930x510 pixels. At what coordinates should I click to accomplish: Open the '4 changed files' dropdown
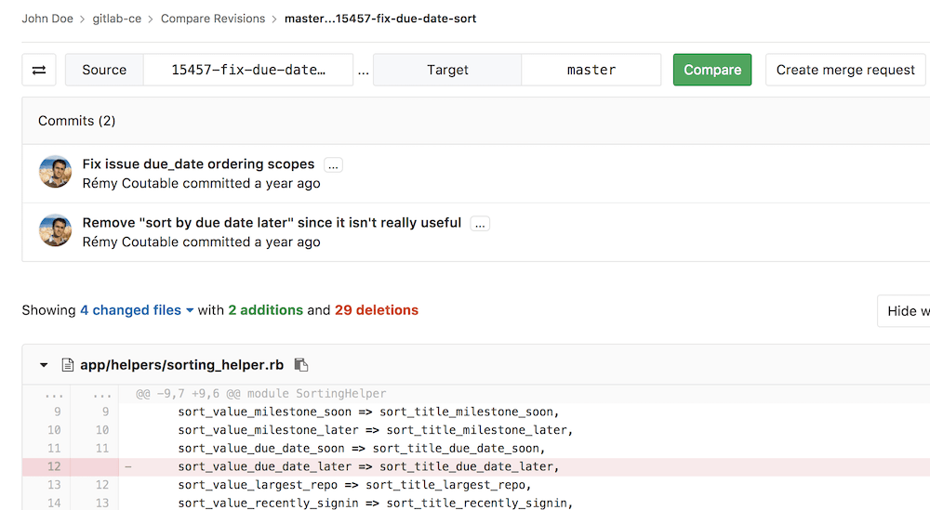click(137, 310)
